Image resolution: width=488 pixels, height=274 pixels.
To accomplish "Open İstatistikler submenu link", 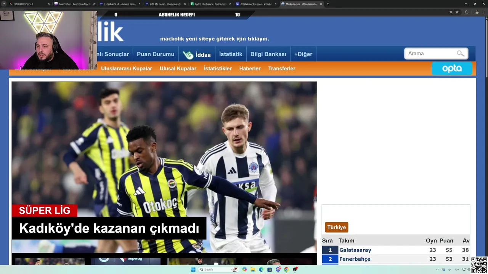I will (x=218, y=68).
